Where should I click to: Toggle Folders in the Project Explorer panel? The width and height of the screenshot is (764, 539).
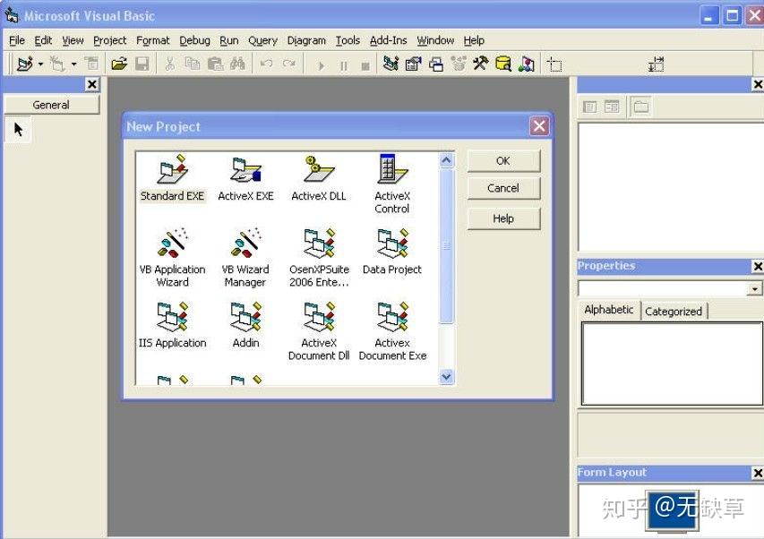coord(640,107)
